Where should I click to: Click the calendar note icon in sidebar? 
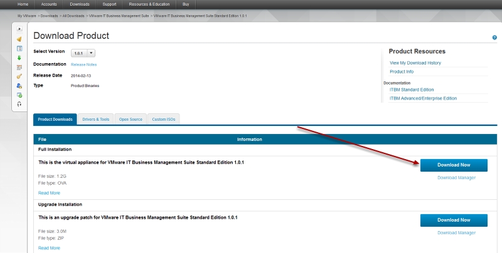[x=19, y=68]
